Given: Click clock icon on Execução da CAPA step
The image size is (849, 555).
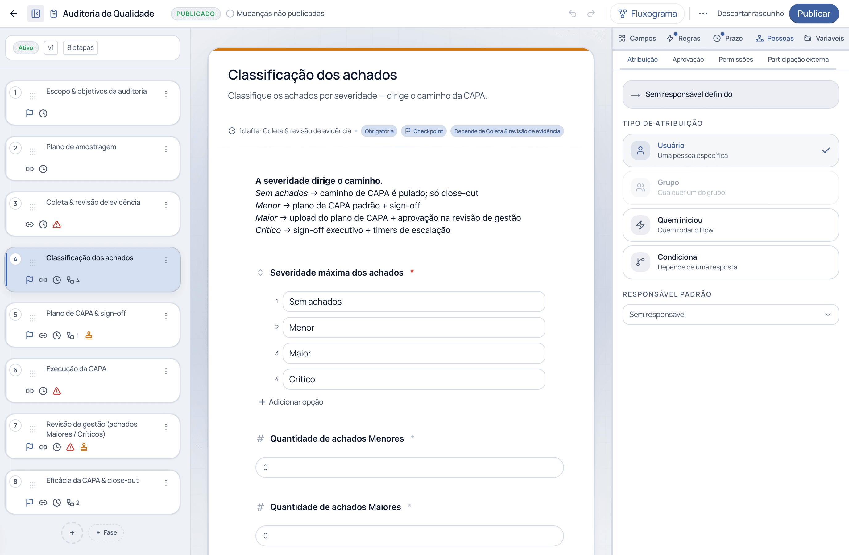Looking at the screenshot, I should [43, 391].
